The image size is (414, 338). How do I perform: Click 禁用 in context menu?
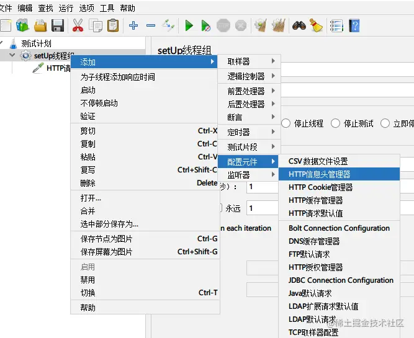[x=145, y=280]
